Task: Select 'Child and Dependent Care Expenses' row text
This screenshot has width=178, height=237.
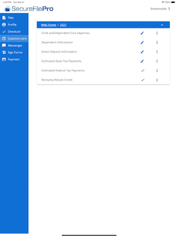Action: (x=66, y=33)
